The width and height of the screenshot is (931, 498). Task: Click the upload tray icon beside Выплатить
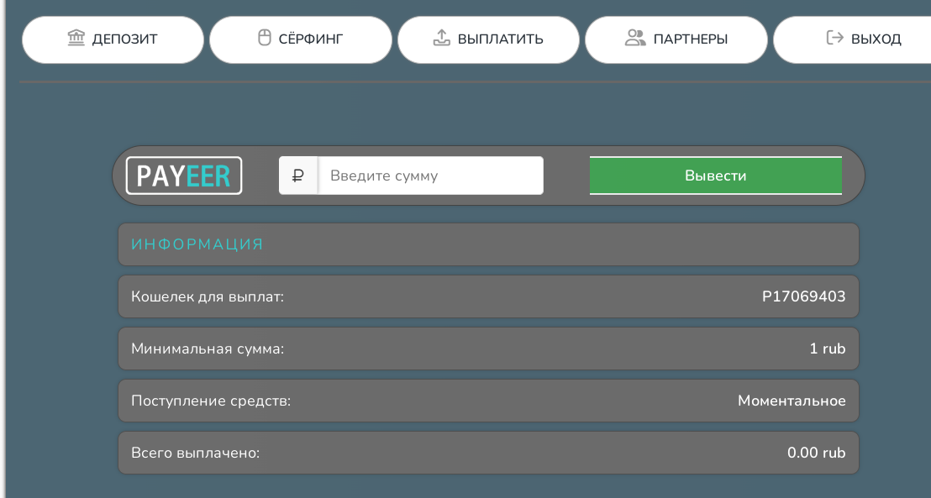coord(441,38)
